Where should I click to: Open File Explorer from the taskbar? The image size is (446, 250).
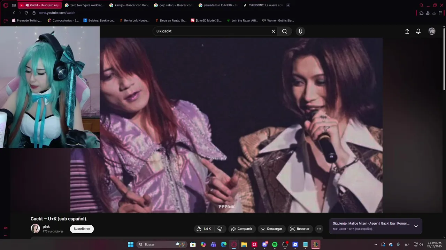[244, 244]
